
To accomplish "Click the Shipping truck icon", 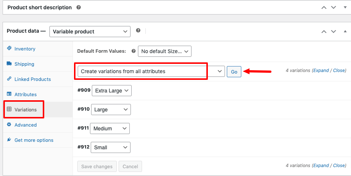I will tap(9, 63).
